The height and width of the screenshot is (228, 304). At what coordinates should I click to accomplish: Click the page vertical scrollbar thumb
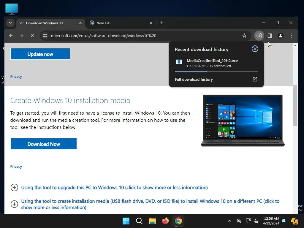(x=295, y=105)
